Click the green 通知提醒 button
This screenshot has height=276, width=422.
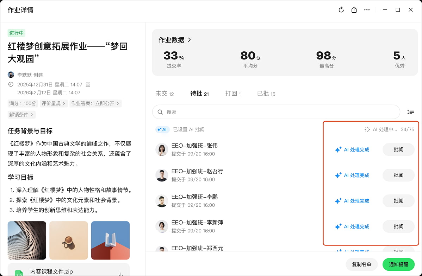[x=398, y=264]
